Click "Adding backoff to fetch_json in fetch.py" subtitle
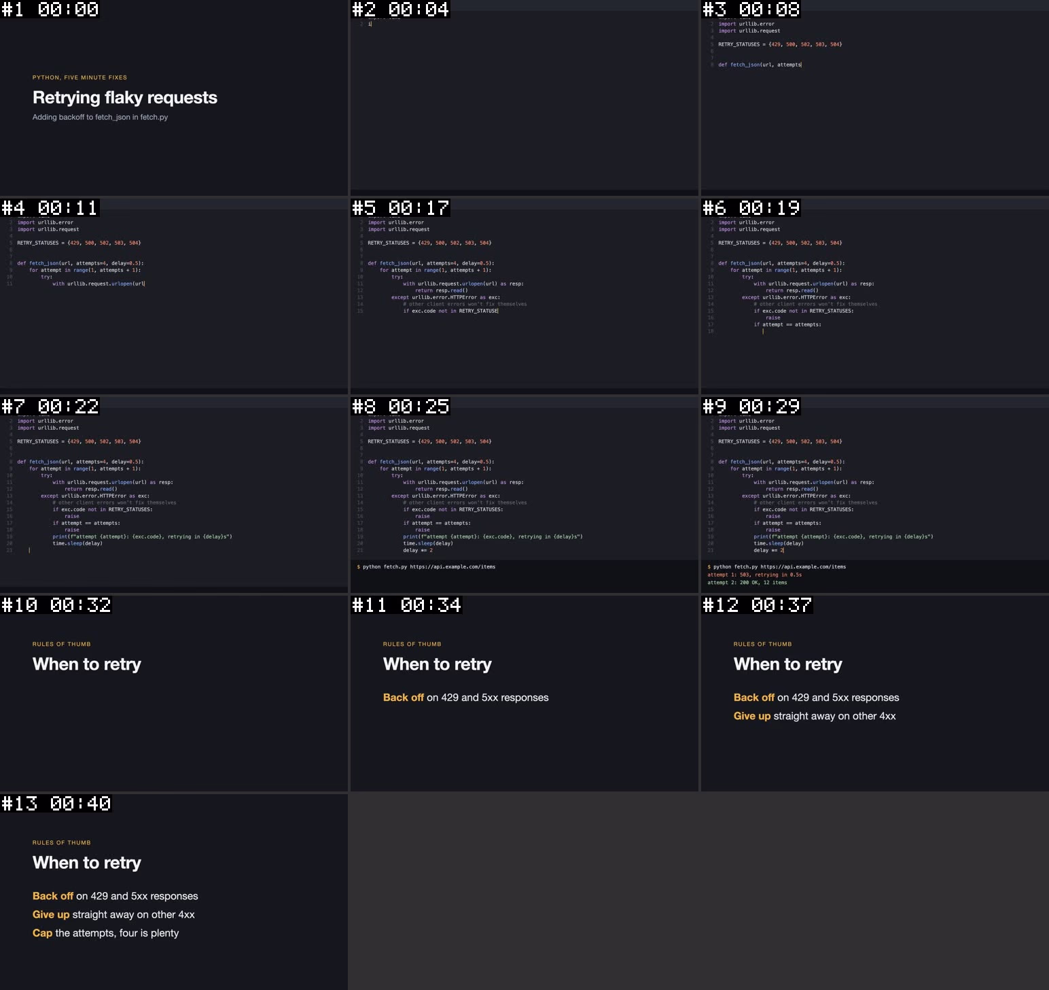 click(100, 117)
